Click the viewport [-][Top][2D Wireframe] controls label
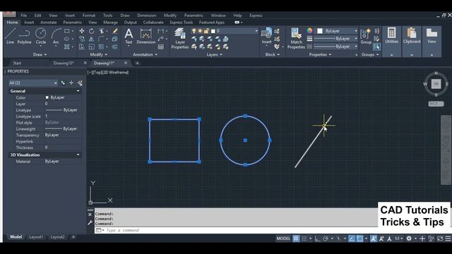 tap(108, 72)
